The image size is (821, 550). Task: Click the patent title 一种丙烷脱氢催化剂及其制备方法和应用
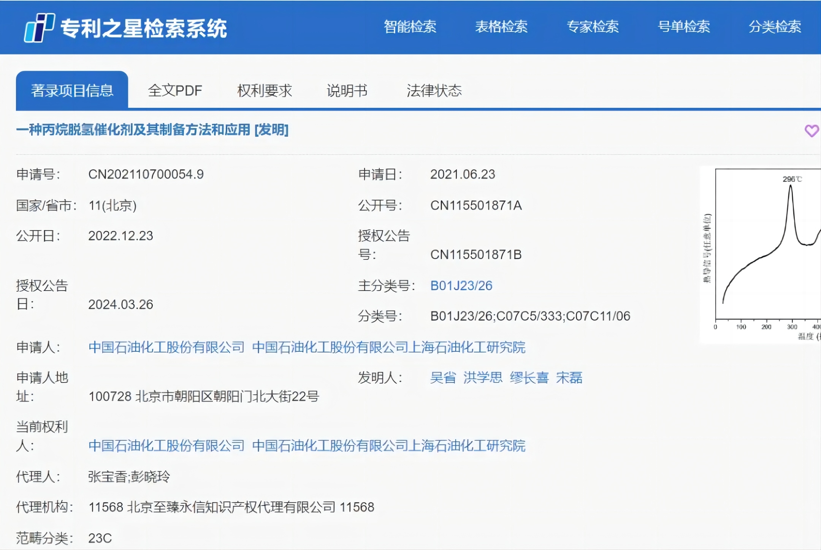[133, 130]
